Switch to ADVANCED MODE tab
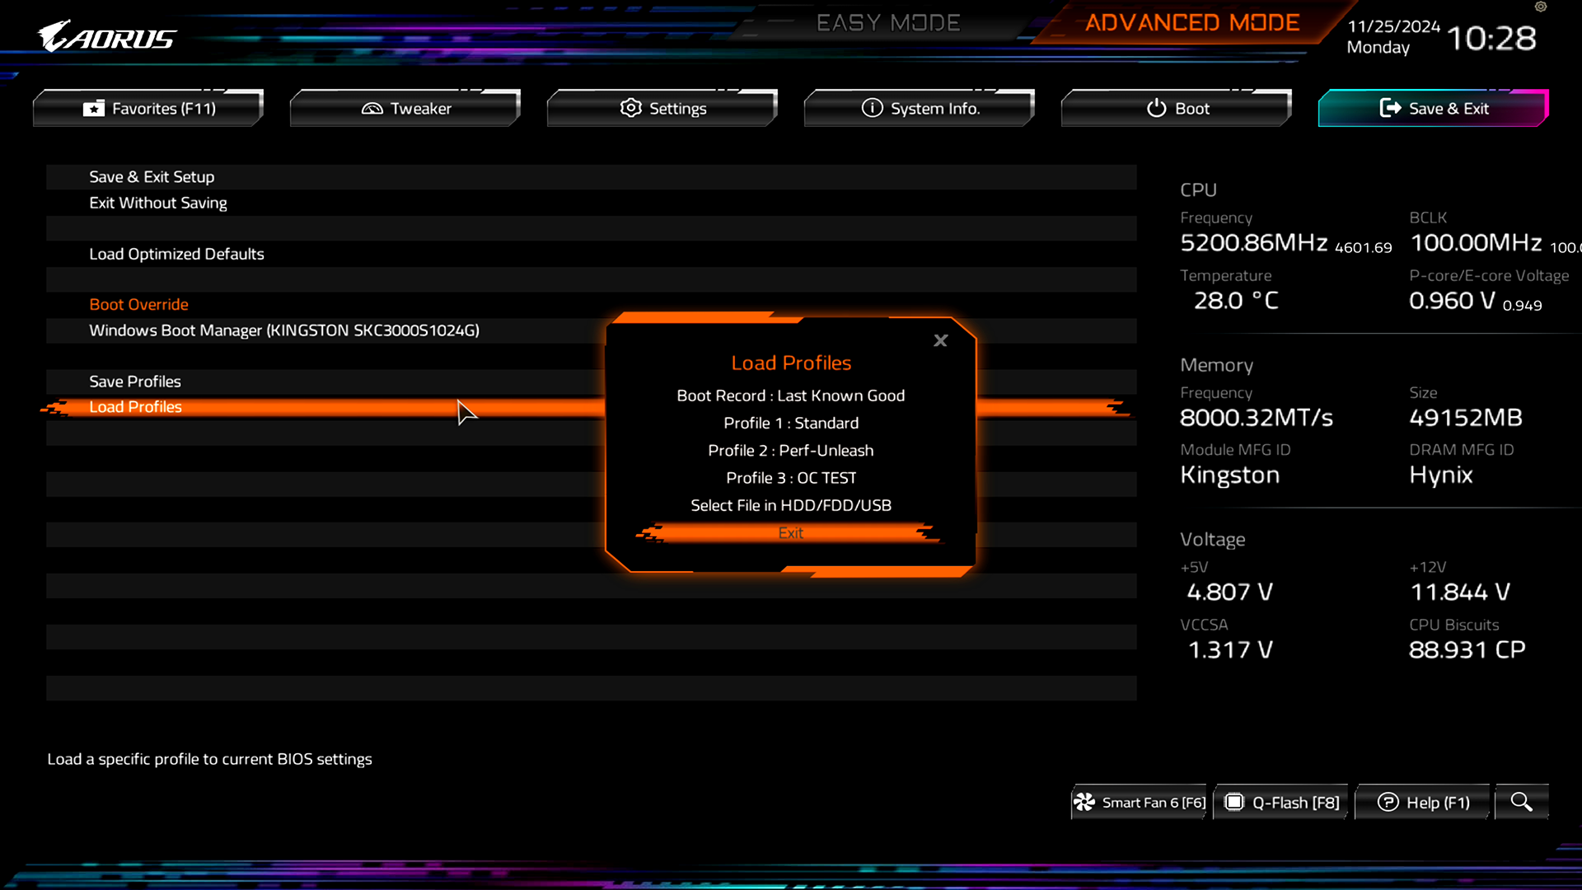Viewport: 1582px width, 890px height. coord(1190,22)
